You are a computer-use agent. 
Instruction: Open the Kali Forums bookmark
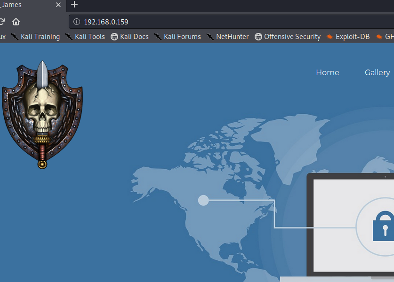(x=177, y=37)
